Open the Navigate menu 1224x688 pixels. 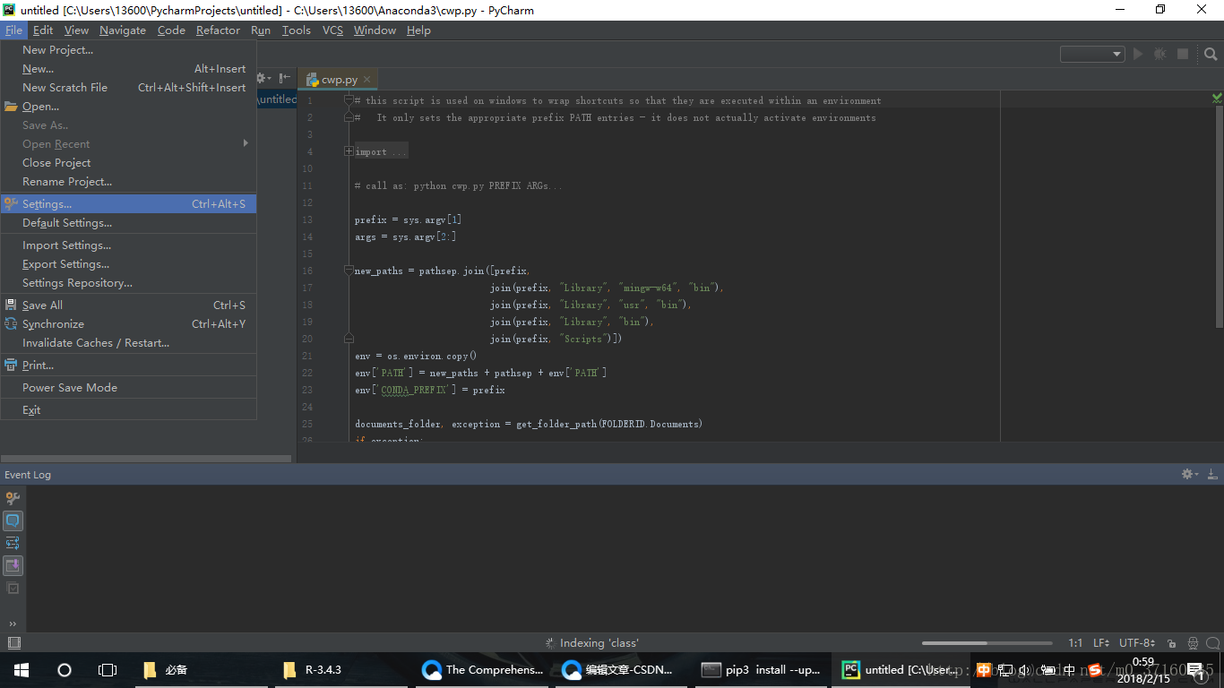click(x=123, y=30)
